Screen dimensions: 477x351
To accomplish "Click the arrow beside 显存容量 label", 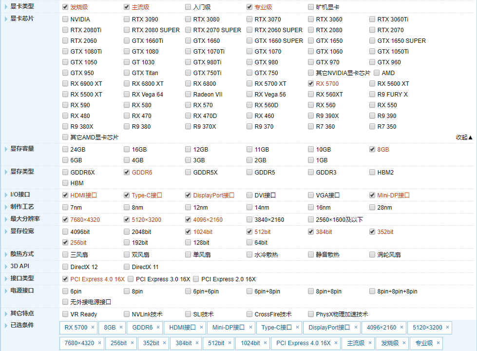I will pyautogui.click(x=6, y=149).
